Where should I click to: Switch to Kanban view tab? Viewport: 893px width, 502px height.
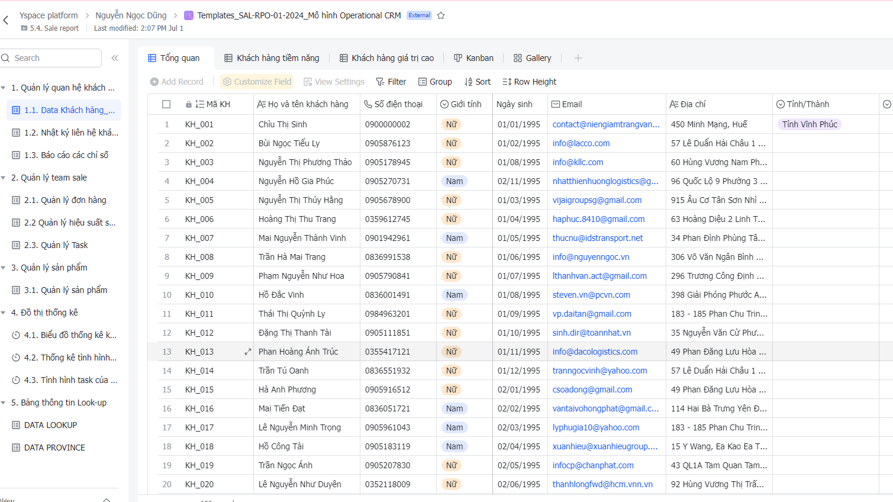pyautogui.click(x=474, y=58)
